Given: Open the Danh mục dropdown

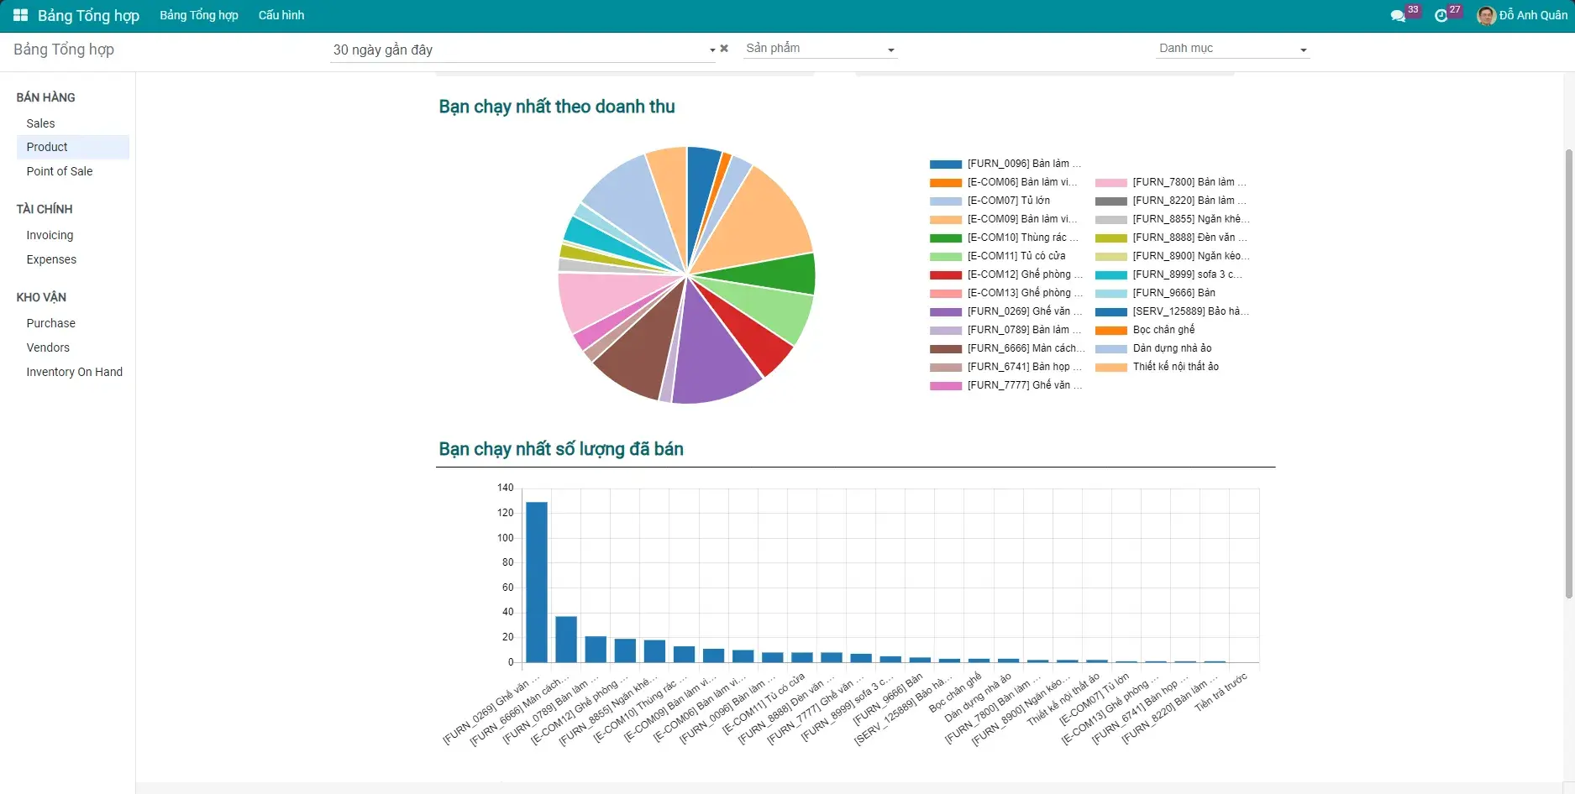Looking at the screenshot, I should 1232,49.
